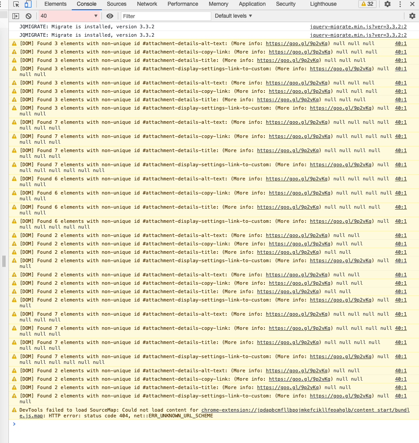Show the console sidebar
Image resolution: width=419 pixels, height=443 pixels.
coord(16,16)
